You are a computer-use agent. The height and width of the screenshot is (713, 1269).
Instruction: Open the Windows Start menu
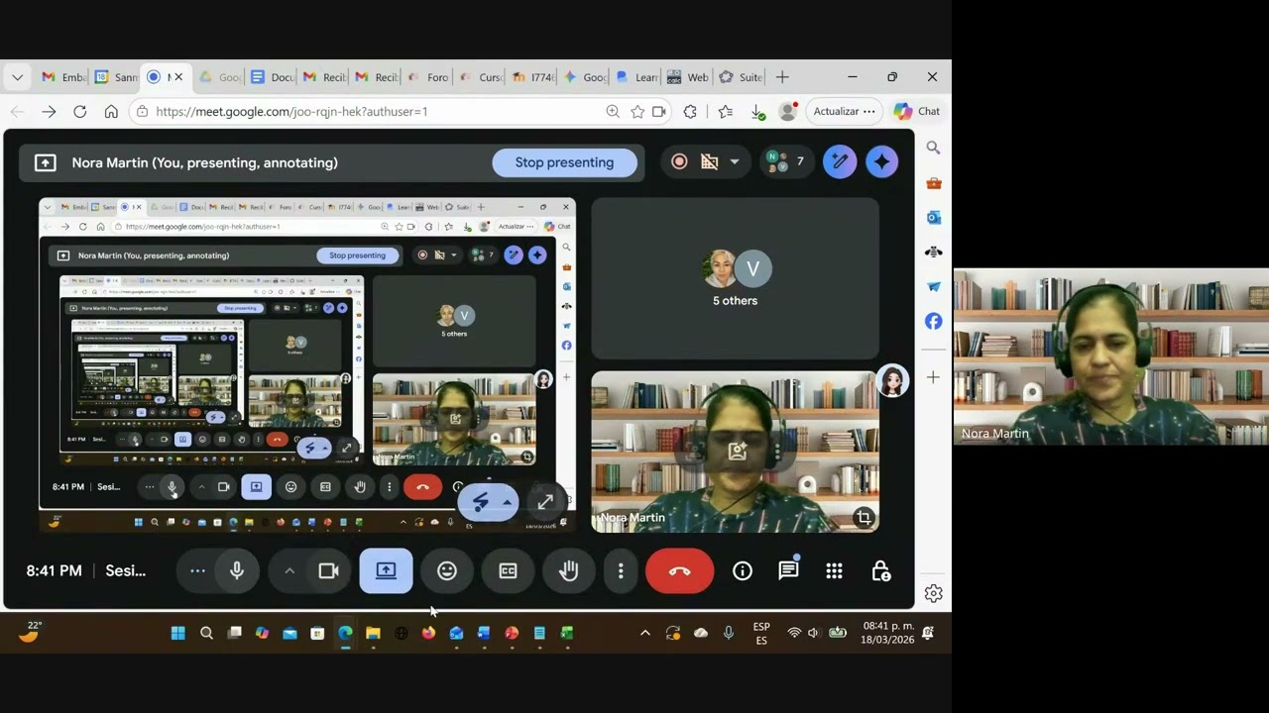tap(178, 633)
